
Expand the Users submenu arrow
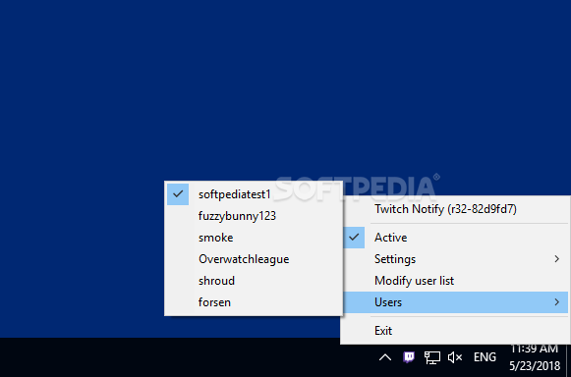coord(557,302)
